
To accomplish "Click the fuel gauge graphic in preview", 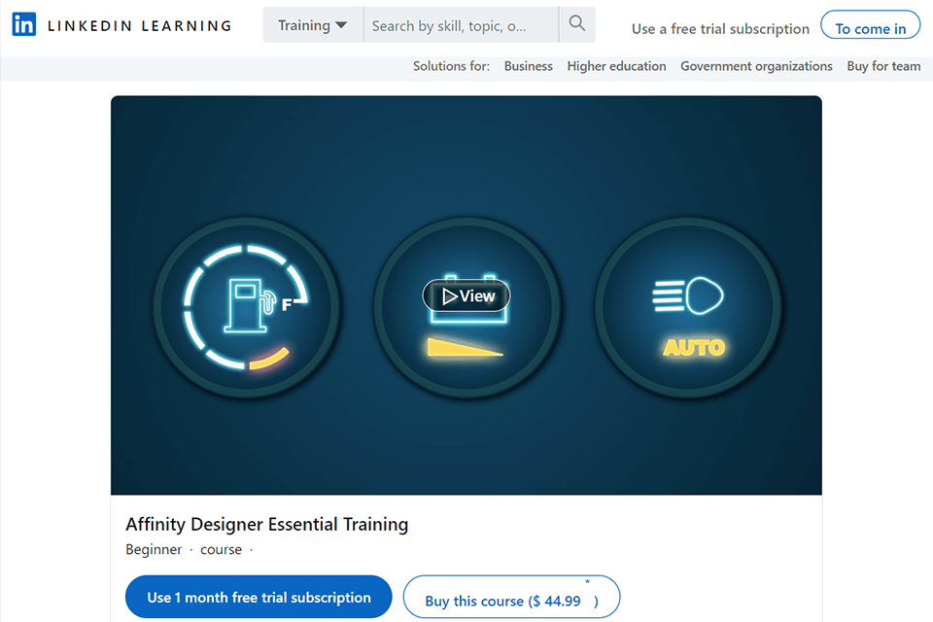I will tap(247, 308).
